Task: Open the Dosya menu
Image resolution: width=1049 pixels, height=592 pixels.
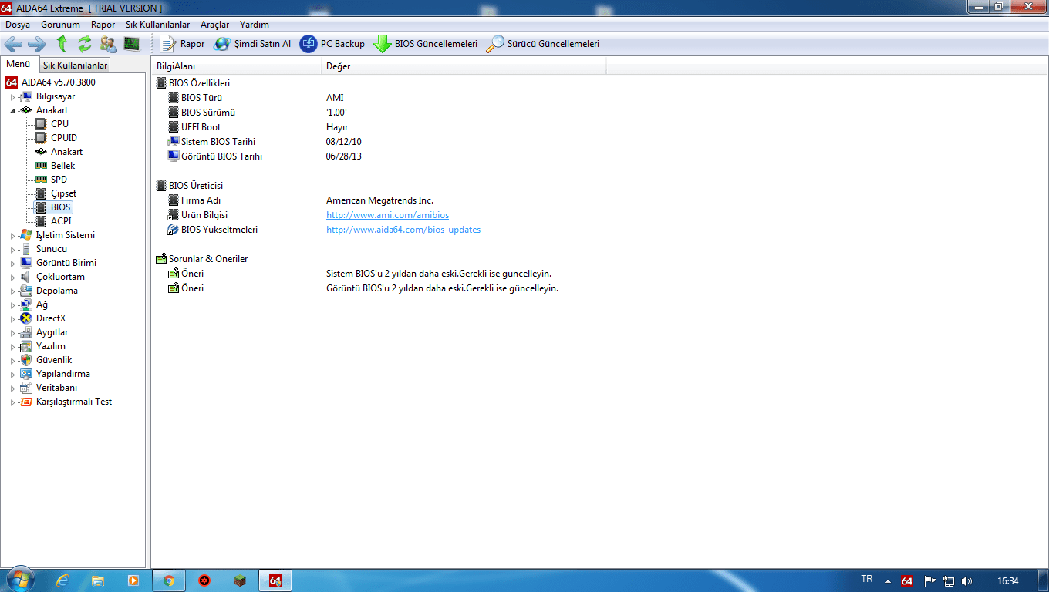Action: point(18,25)
